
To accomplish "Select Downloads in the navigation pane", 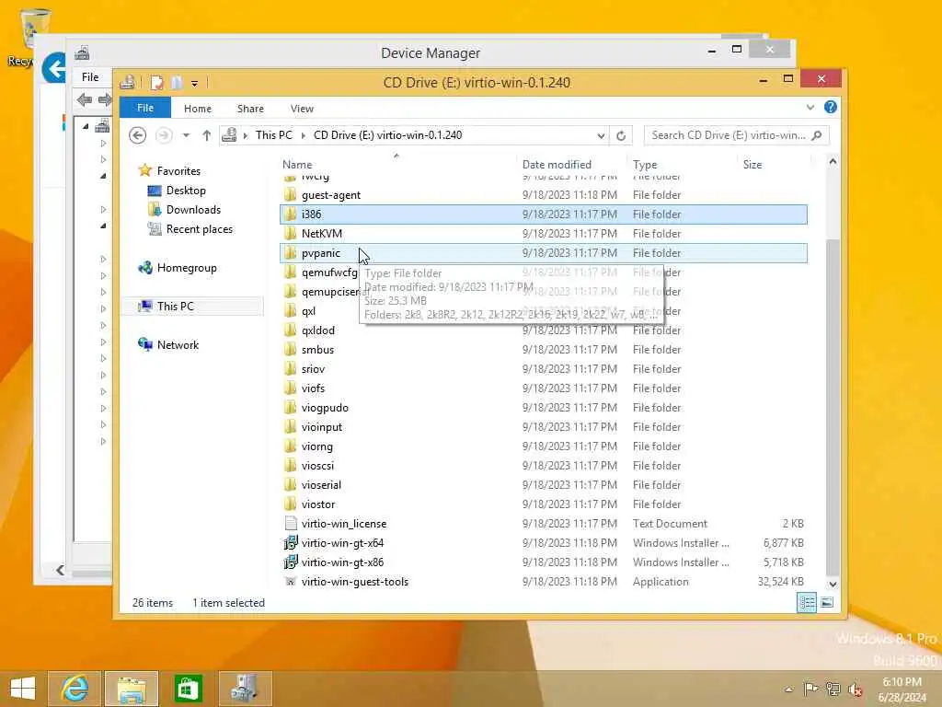I will tap(193, 210).
